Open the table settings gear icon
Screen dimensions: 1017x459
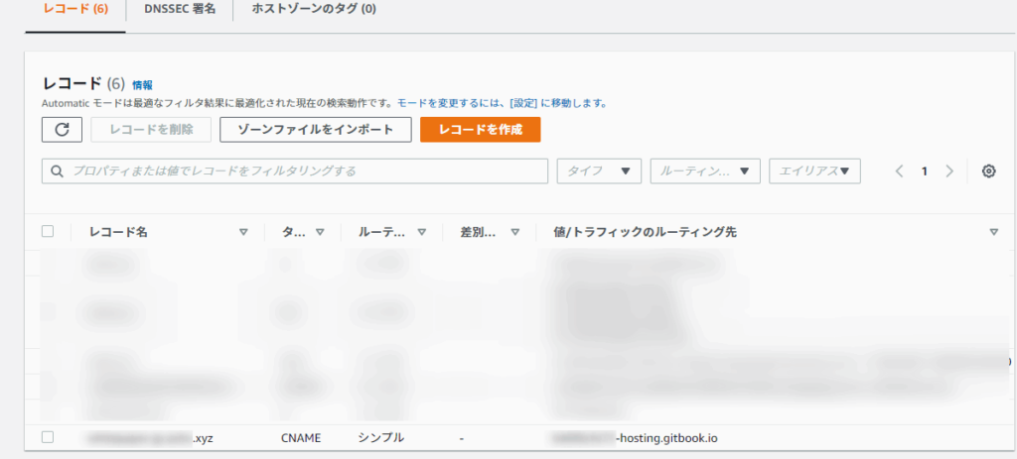tap(988, 172)
